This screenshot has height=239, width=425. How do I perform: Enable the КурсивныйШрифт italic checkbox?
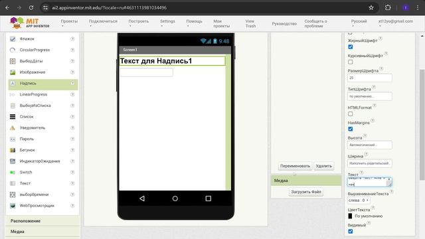pos(351,62)
